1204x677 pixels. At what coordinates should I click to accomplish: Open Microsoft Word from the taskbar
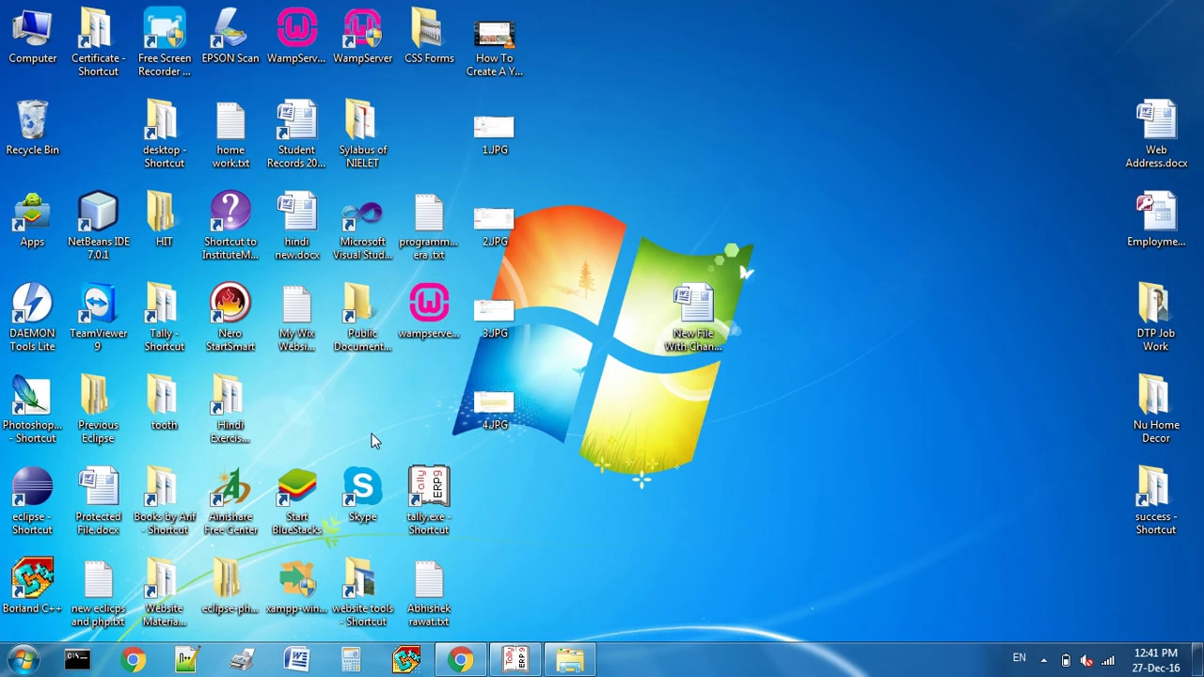pyautogui.click(x=297, y=660)
